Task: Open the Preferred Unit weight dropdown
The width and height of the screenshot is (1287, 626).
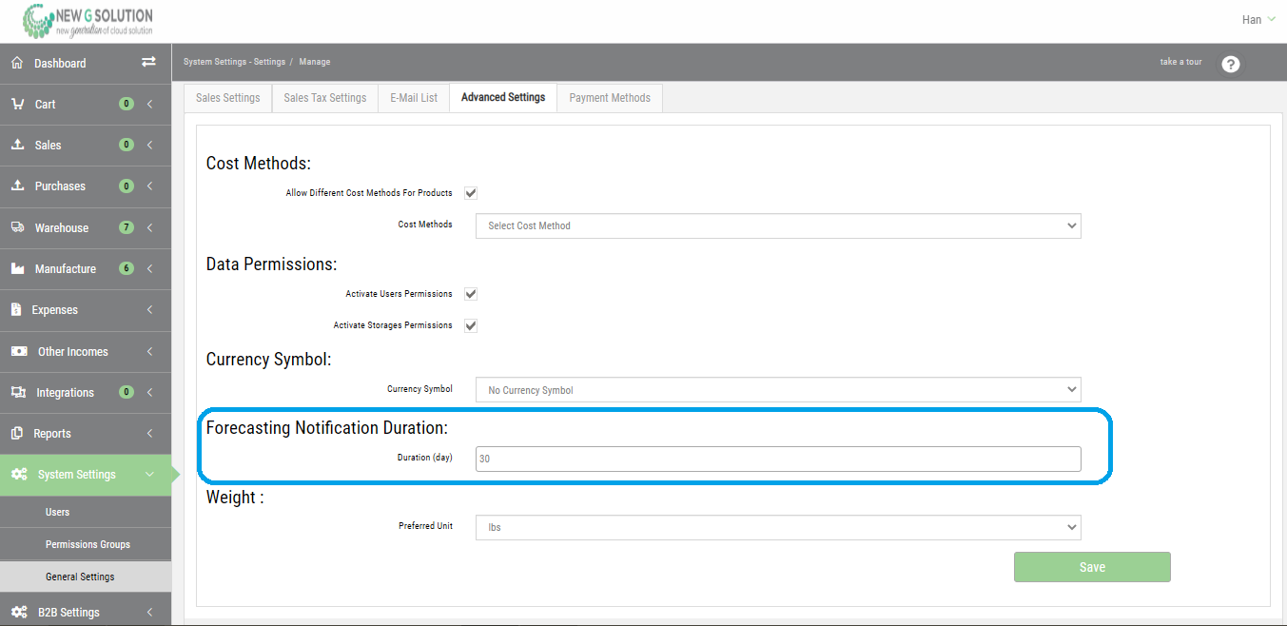Action: [778, 527]
